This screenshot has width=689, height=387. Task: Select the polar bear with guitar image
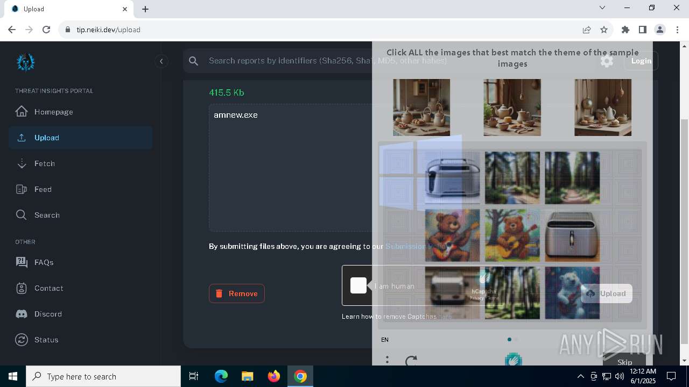click(x=572, y=293)
